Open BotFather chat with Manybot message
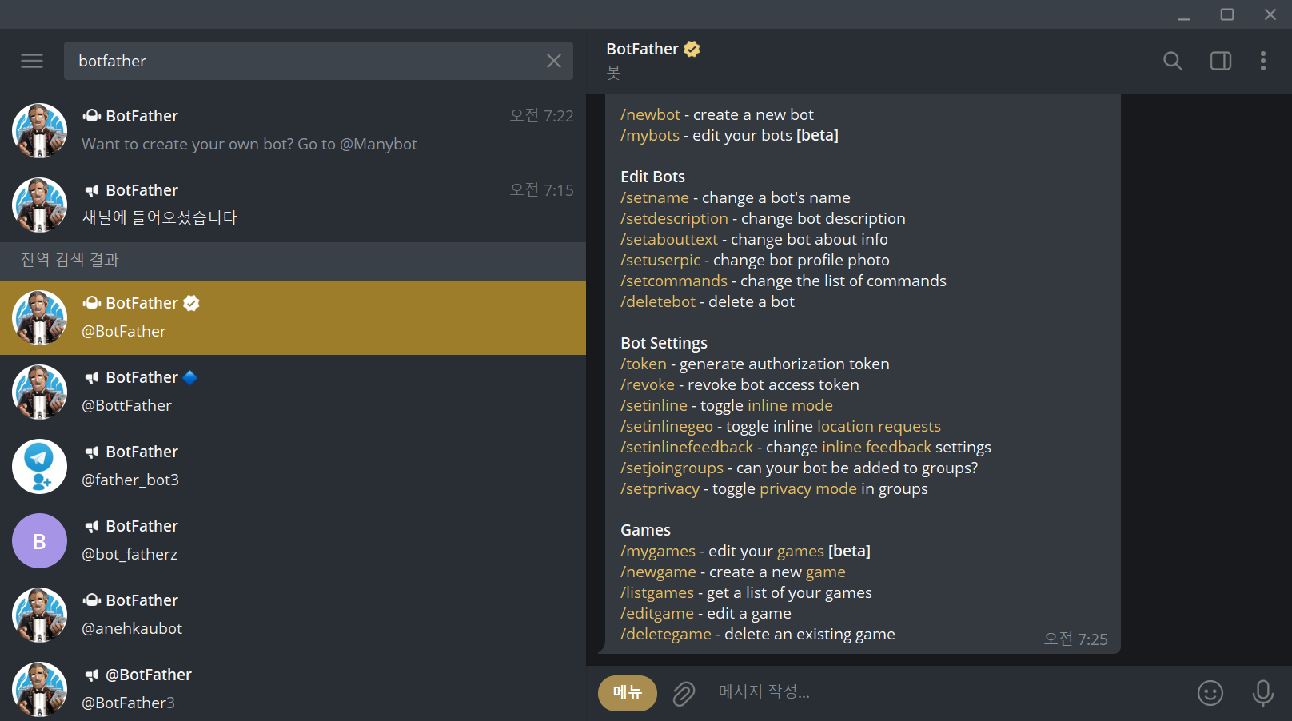 tap(293, 130)
